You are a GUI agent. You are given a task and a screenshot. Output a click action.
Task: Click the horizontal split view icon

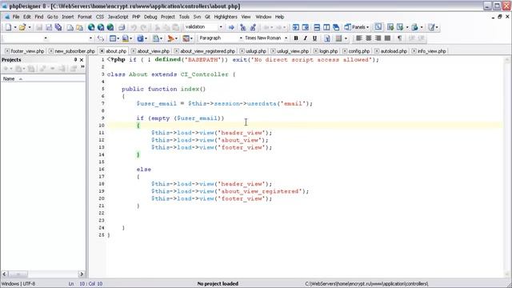pos(317,27)
